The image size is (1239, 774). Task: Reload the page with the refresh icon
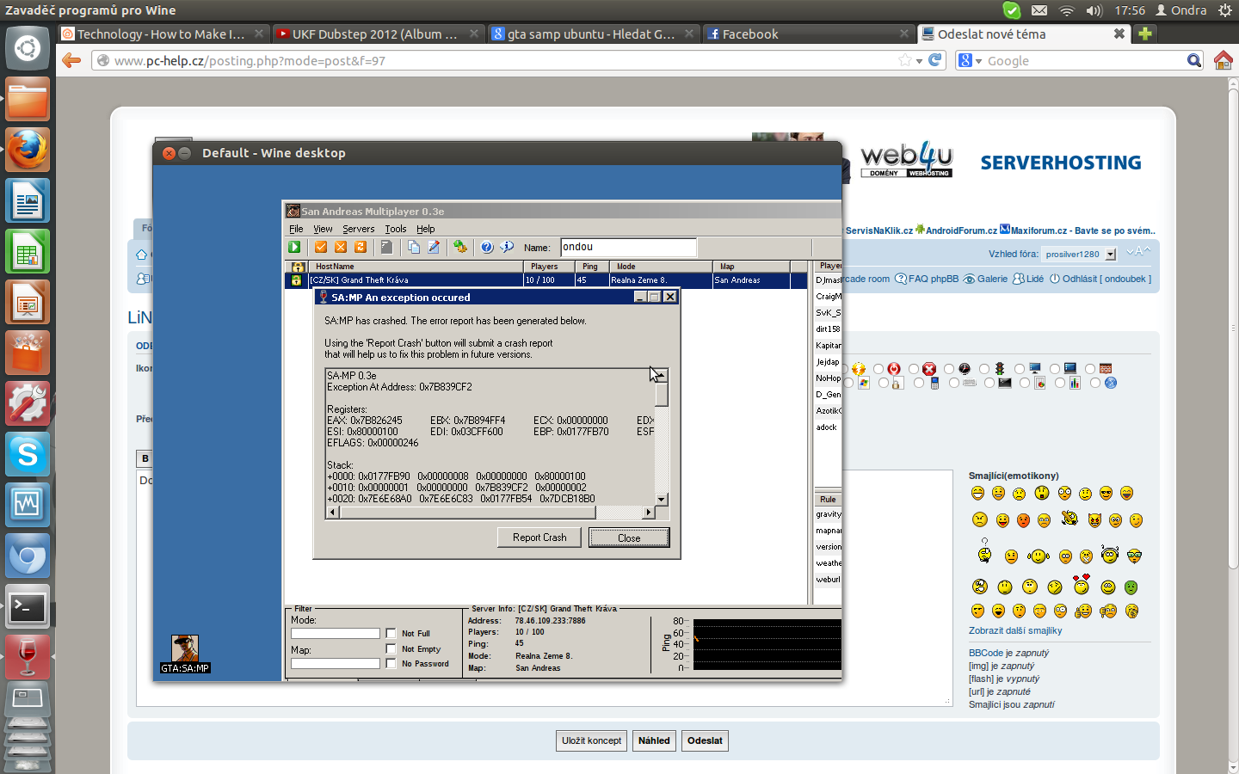935,60
